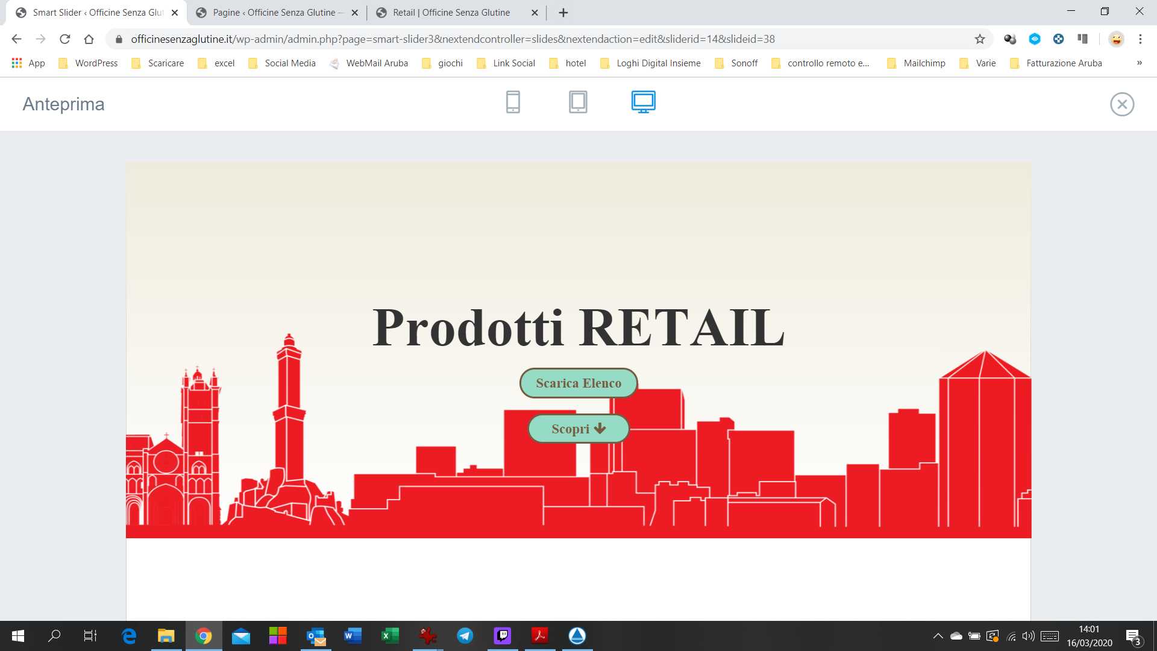This screenshot has width=1157, height=651.
Task: Open the controllo remoto bookmarks folder
Action: click(820, 63)
